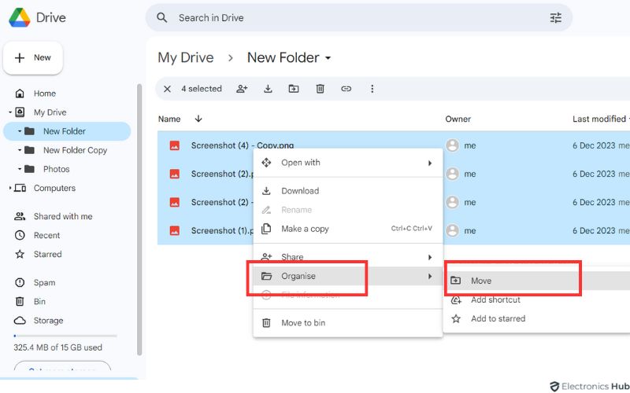Open Spam section
Image resolution: width=630 pixels, height=393 pixels.
pyautogui.click(x=44, y=283)
